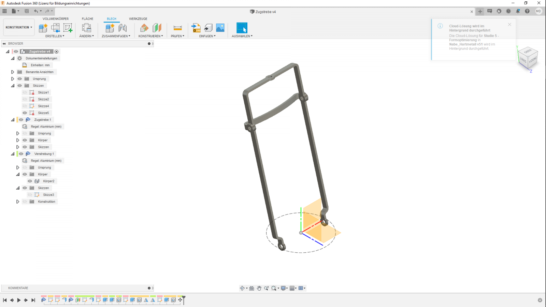Click the Select tool icon
The height and width of the screenshot is (307, 546).
(x=242, y=28)
